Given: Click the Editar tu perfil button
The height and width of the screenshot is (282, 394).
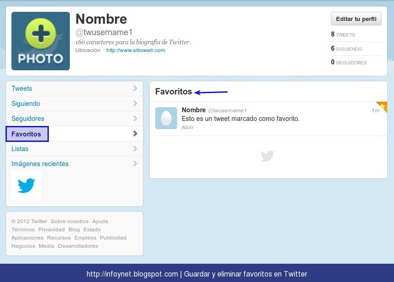Looking at the screenshot, I should point(356,19).
